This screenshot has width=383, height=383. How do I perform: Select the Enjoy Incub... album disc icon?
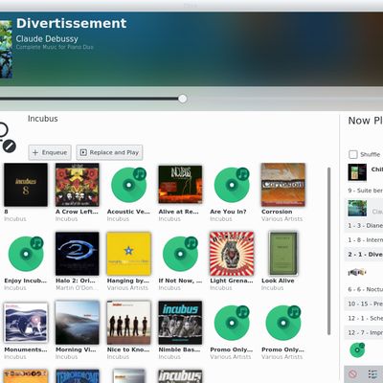tap(26, 254)
